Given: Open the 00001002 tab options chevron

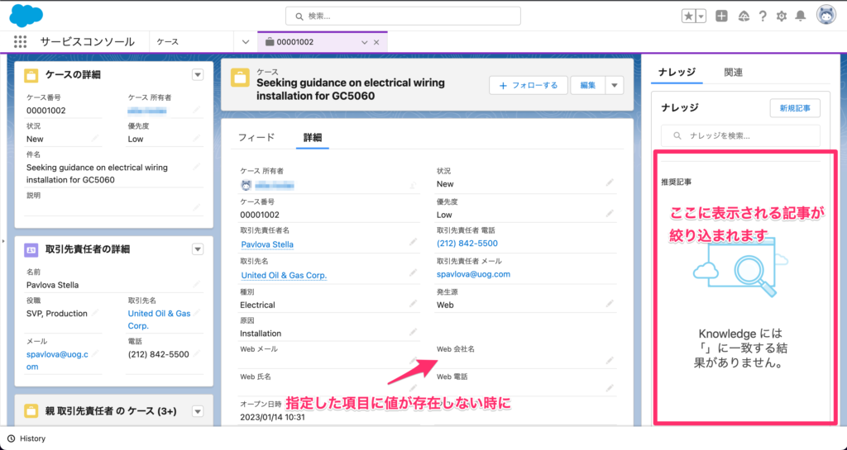Looking at the screenshot, I should 364,42.
